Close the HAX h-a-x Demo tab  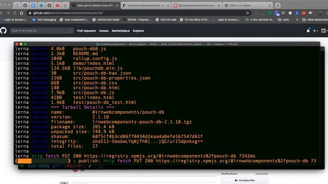[270, 6]
